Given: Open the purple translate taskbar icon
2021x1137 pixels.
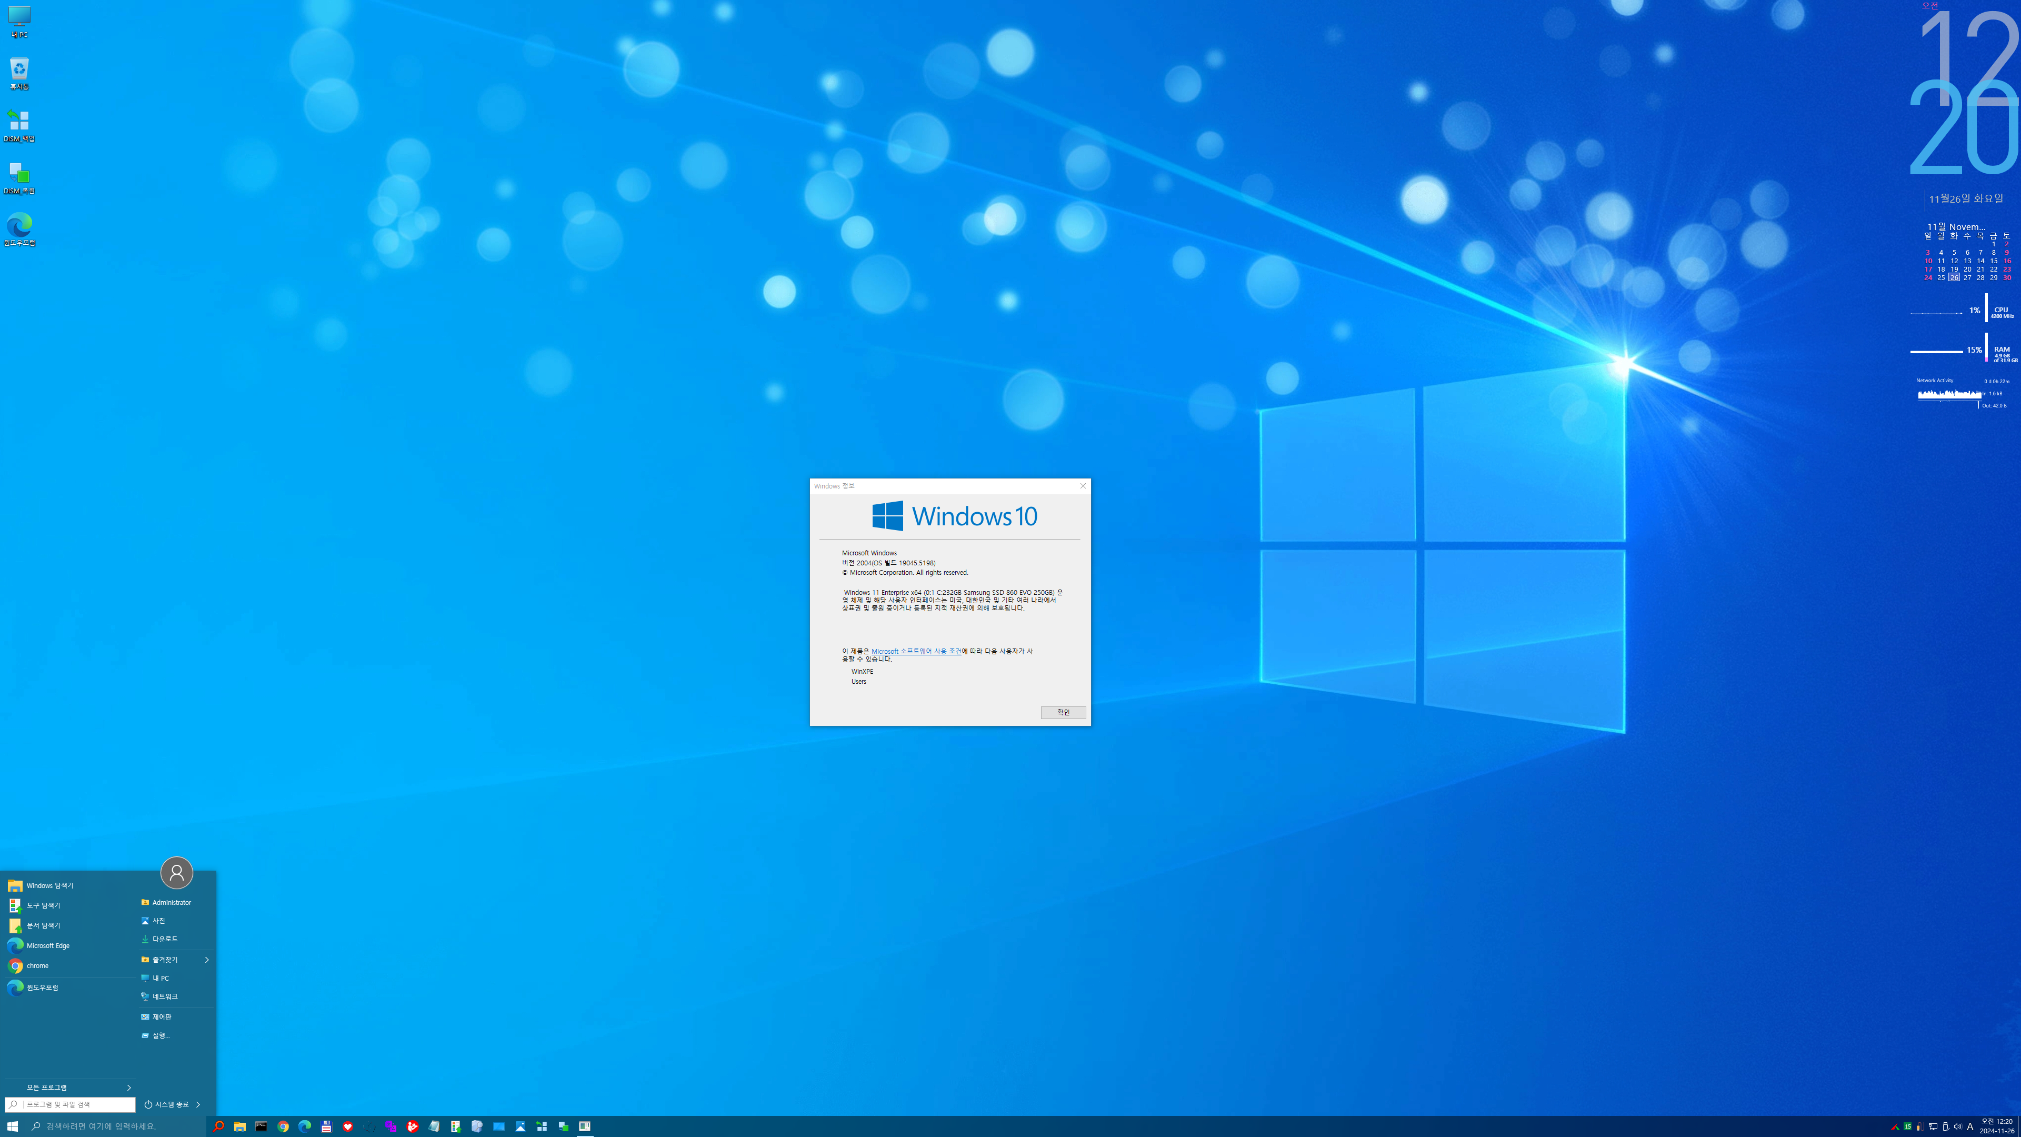Looking at the screenshot, I should point(391,1126).
